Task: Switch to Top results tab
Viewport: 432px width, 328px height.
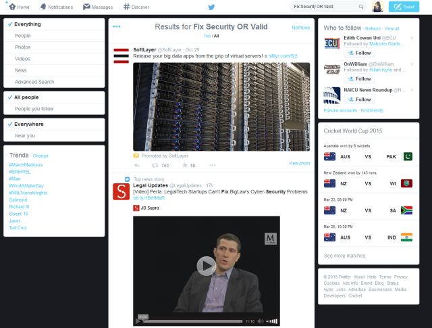Action: pos(207,36)
